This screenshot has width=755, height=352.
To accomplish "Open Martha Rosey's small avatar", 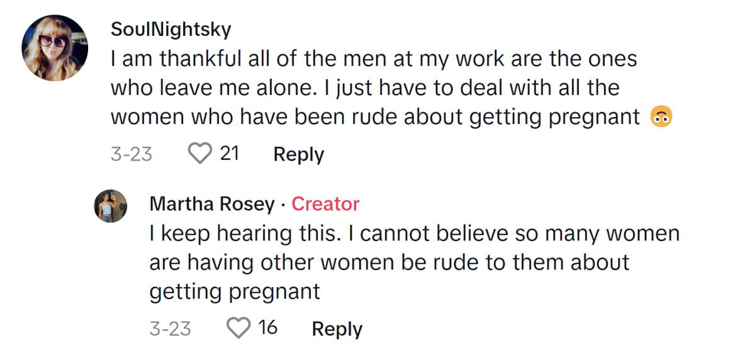I will [111, 206].
